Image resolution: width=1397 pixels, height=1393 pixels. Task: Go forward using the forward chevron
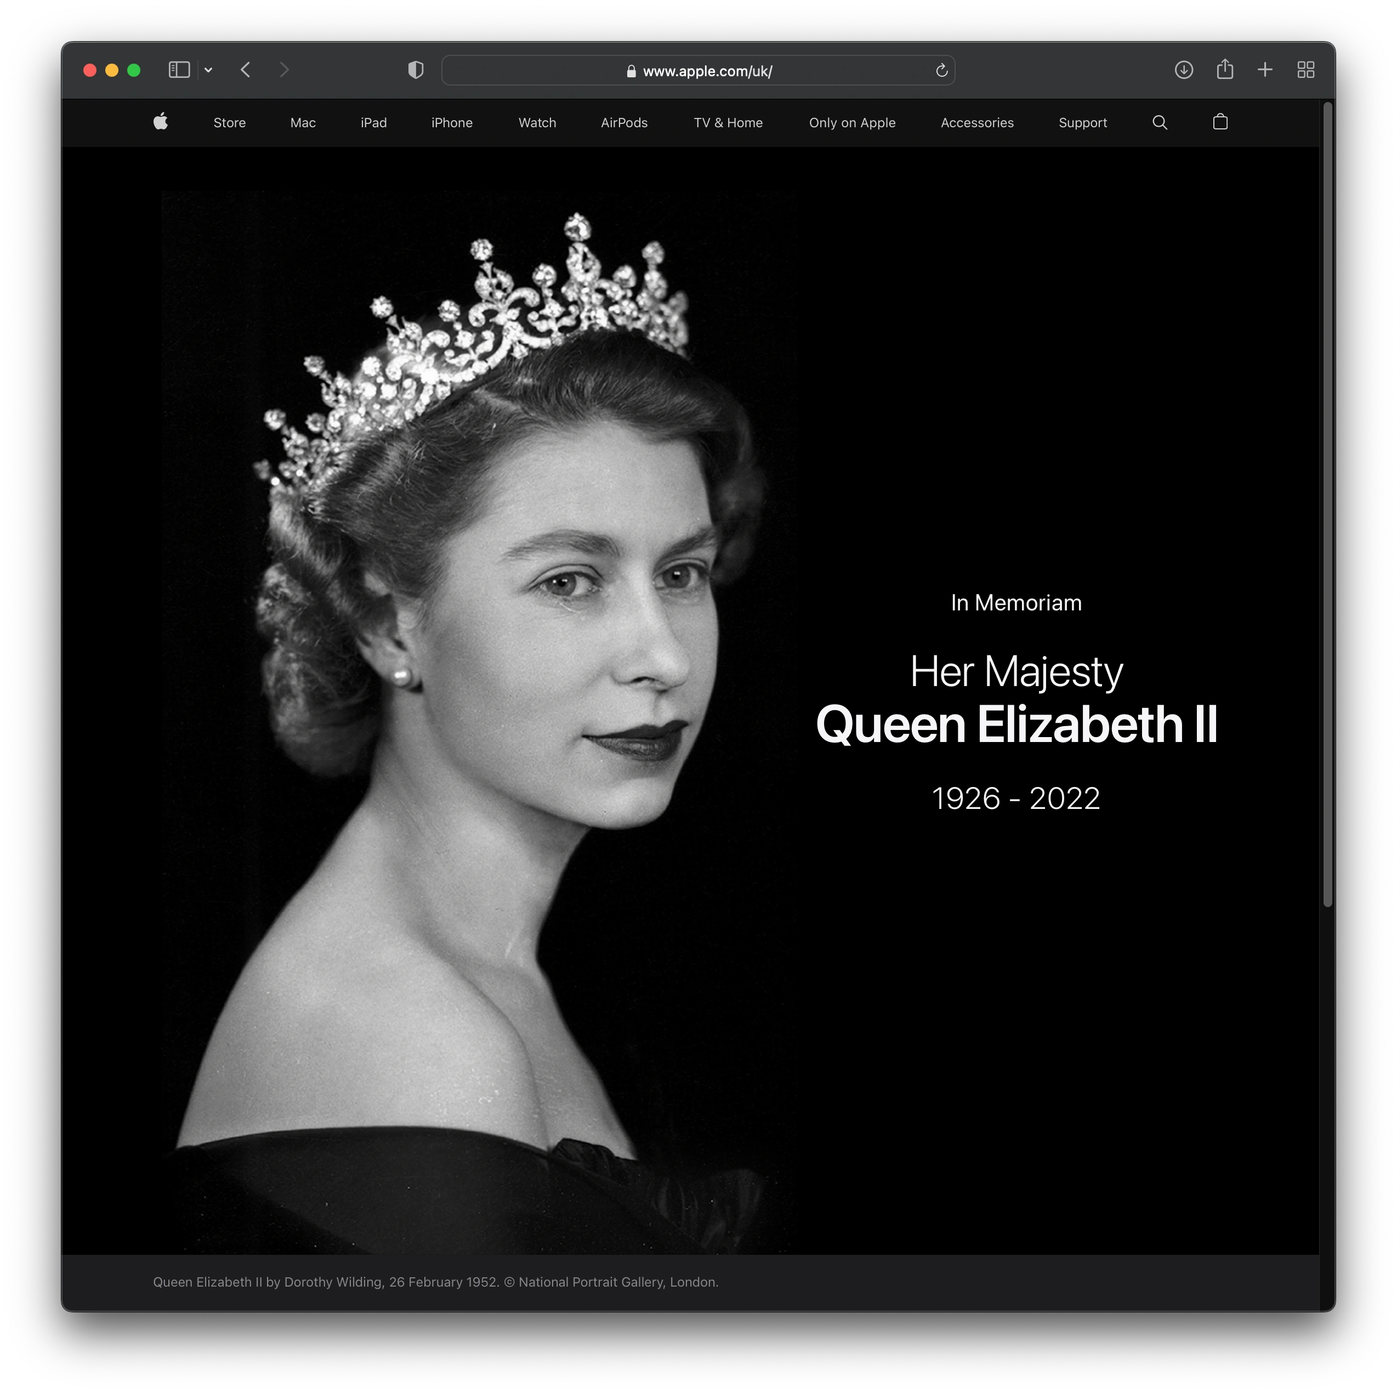click(283, 70)
